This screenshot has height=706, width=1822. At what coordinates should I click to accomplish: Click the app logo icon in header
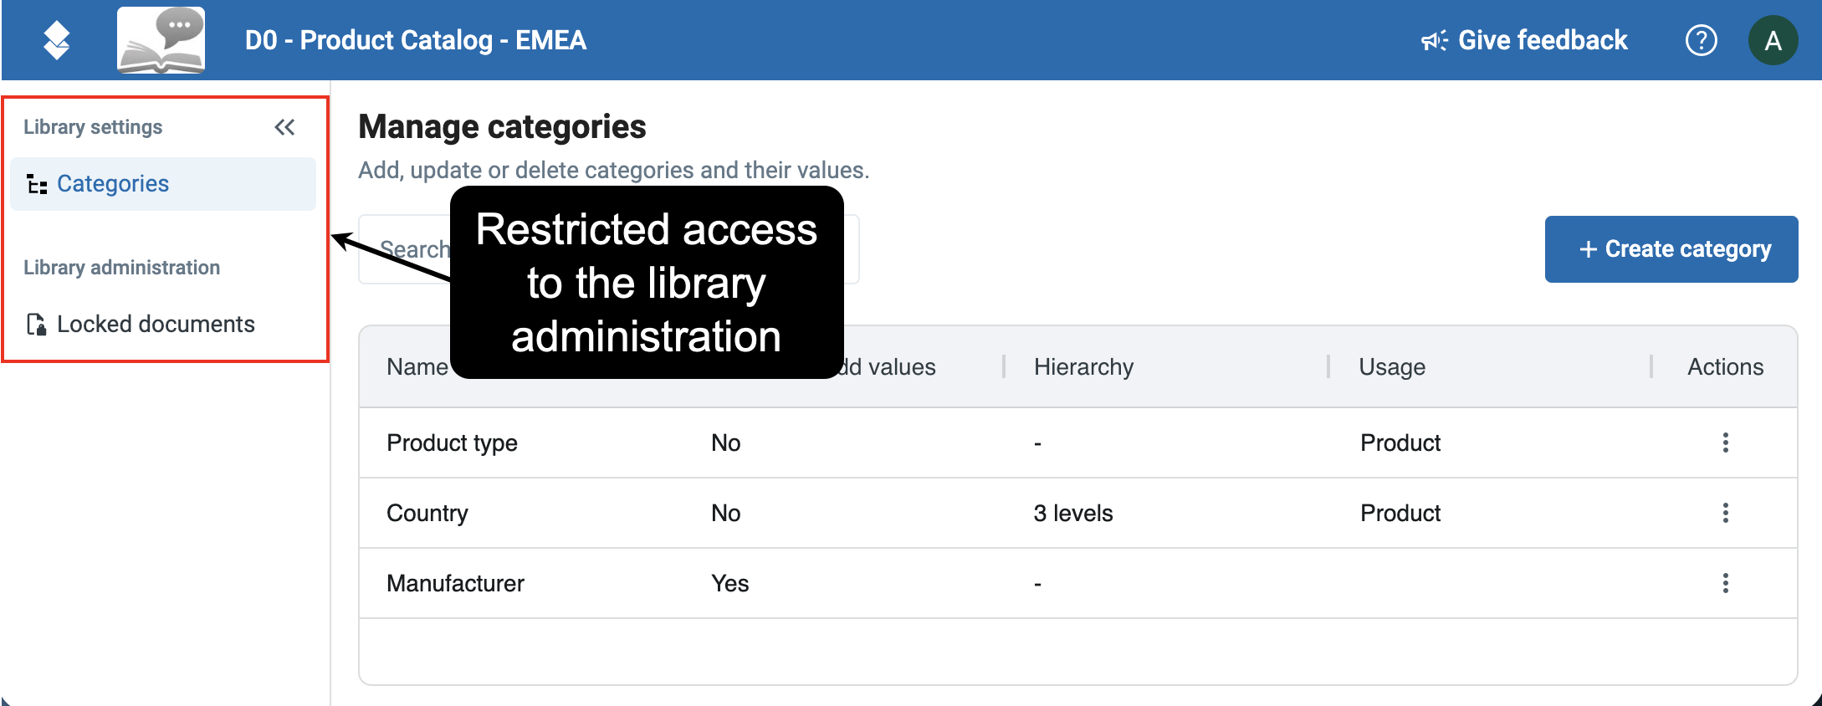point(56,40)
